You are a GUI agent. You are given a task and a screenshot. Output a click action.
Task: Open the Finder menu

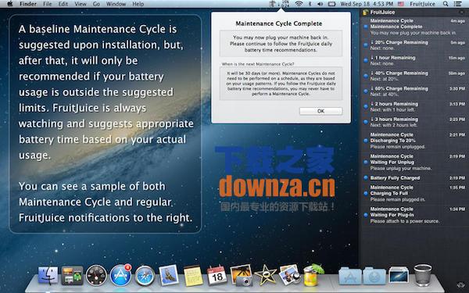28,4
